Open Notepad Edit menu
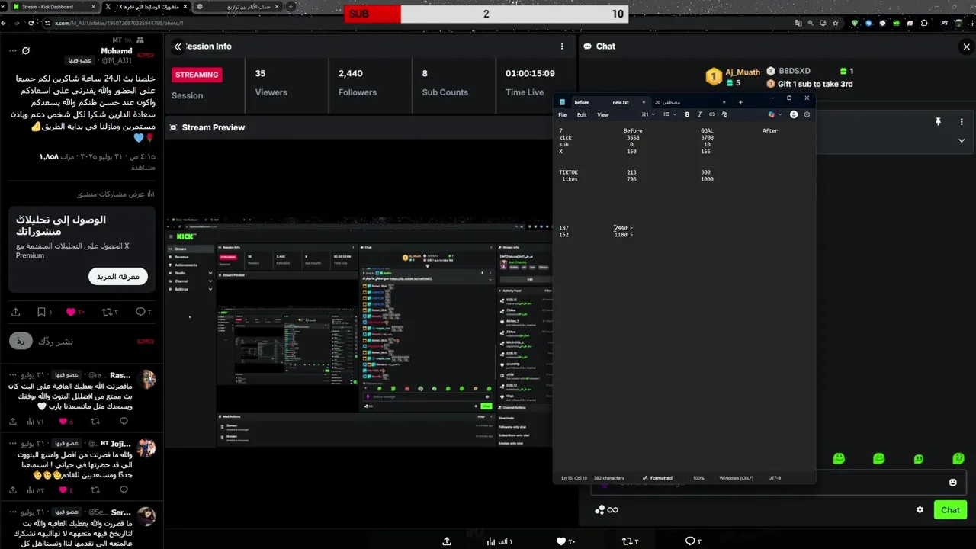The width and height of the screenshot is (976, 549). point(582,115)
